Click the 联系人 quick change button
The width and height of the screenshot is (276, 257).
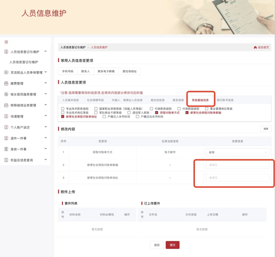85,71
